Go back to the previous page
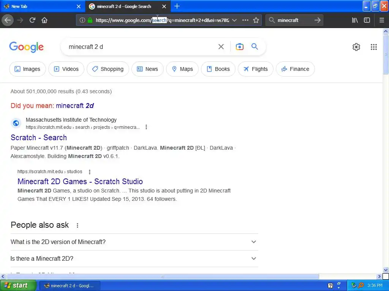Screen dimensions: 389x291 tap(8, 20)
